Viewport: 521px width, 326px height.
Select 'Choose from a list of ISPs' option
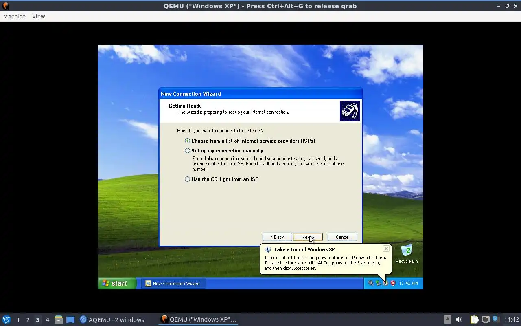[250, 141]
